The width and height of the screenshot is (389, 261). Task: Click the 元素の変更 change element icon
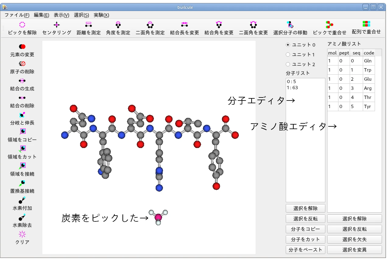pyautogui.click(x=22, y=47)
